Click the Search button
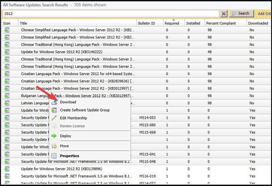This screenshot has height=186, width=272. point(241,13)
